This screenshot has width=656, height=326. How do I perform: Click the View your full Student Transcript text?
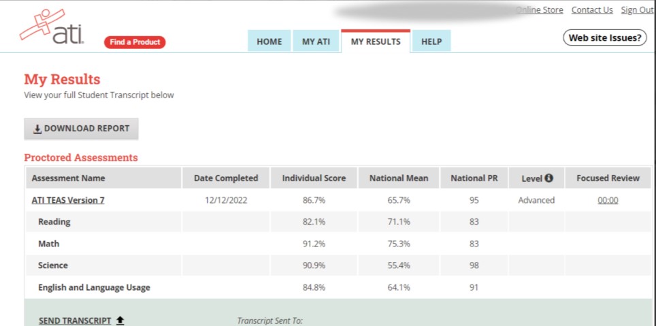(x=99, y=95)
